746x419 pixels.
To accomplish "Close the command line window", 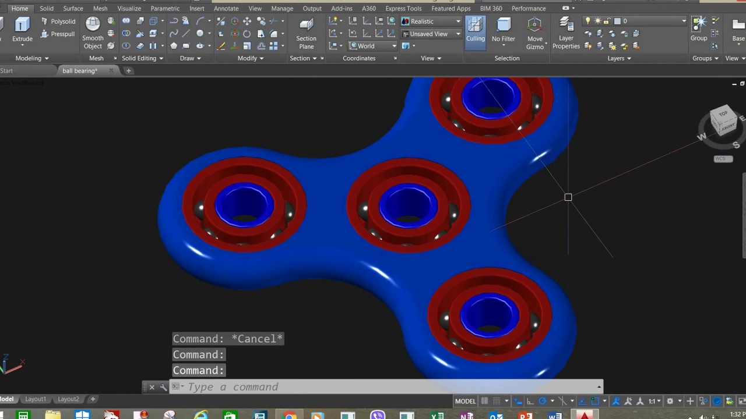I will (x=152, y=387).
